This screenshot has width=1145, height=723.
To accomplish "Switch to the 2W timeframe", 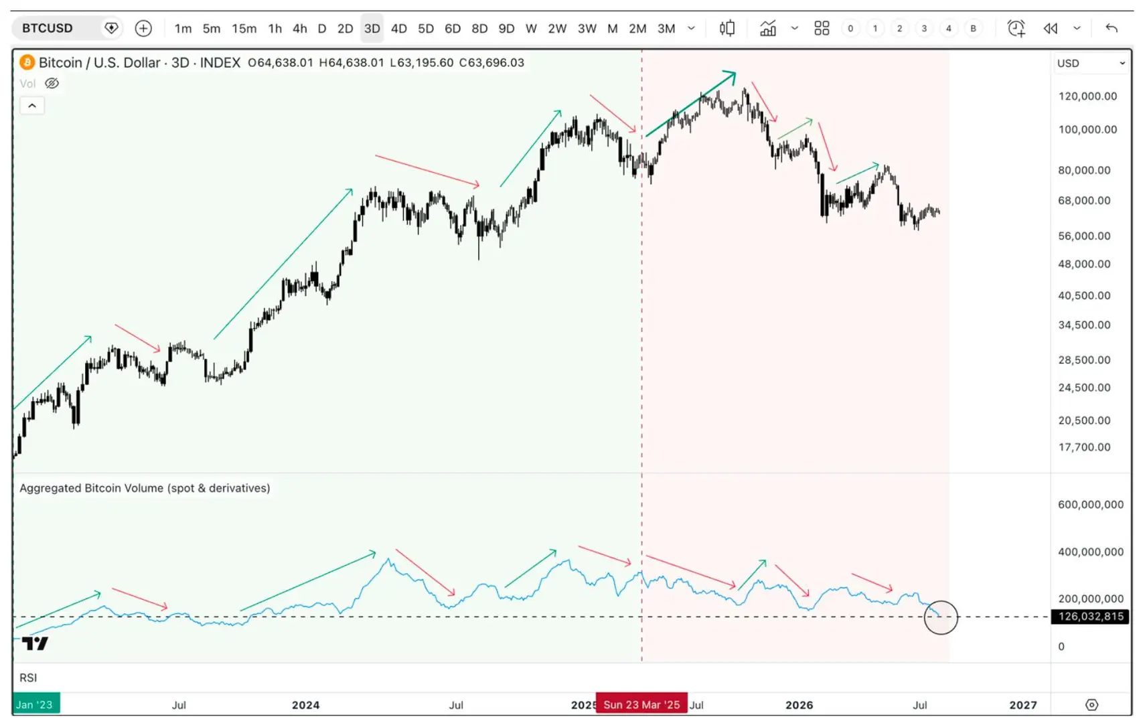I will tap(557, 29).
